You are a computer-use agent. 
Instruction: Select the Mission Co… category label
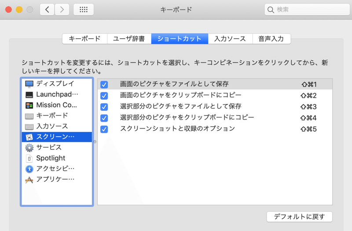click(57, 105)
